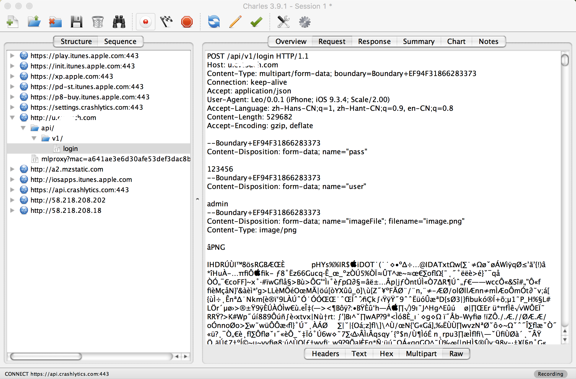
Task: Click the v1/ folder icon
Action: 46,138
